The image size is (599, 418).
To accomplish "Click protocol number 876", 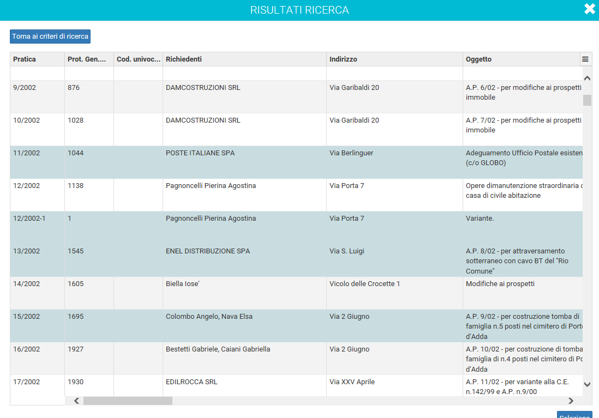I will (x=74, y=87).
